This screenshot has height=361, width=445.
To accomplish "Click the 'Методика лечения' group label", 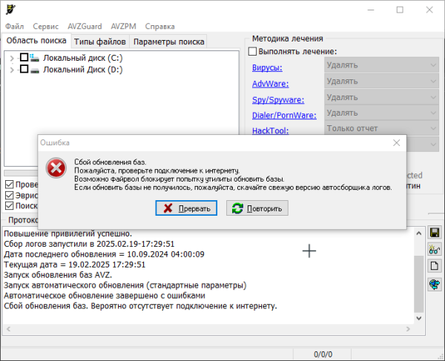I will pos(288,39).
